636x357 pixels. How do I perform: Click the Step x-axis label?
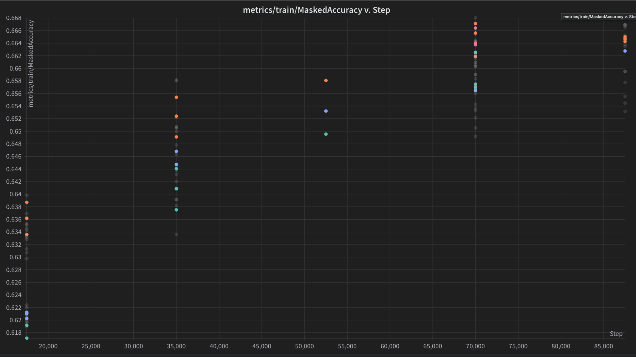(x=616, y=334)
